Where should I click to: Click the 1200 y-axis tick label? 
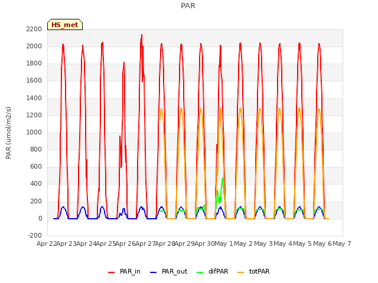click(x=34, y=116)
